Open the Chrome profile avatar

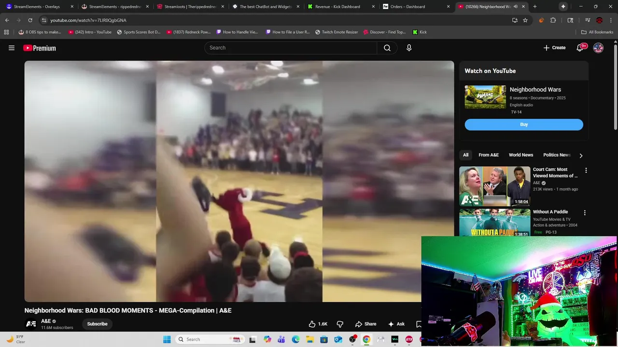coord(599,20)
